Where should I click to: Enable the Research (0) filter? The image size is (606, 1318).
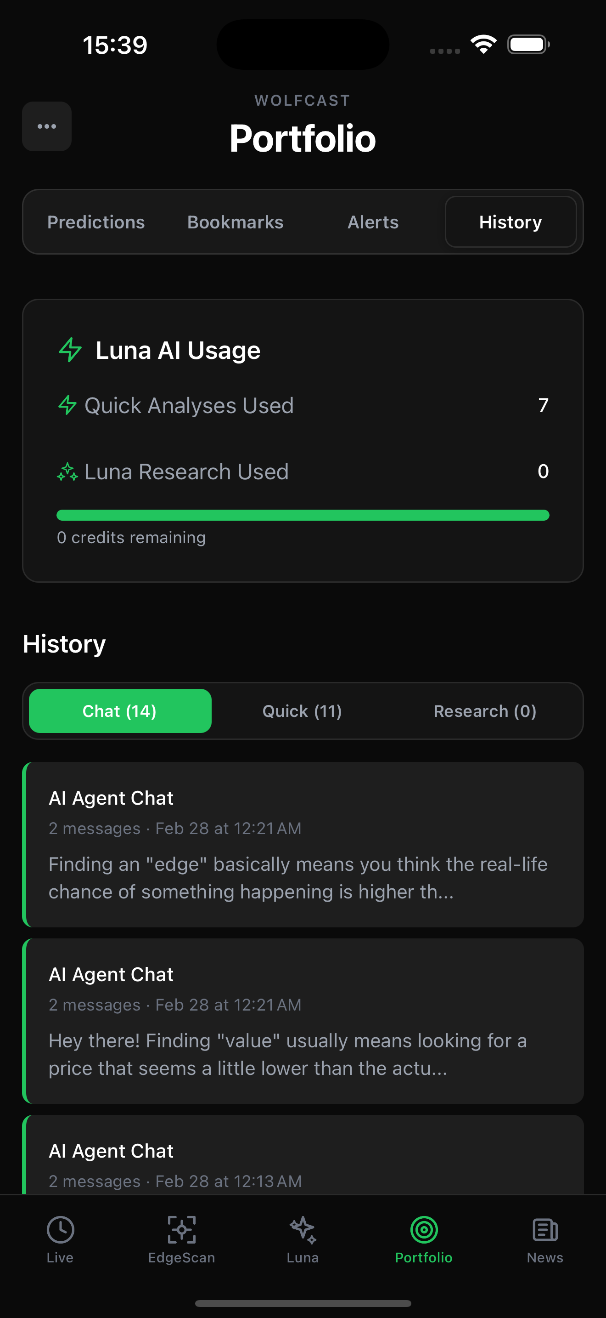484,710
